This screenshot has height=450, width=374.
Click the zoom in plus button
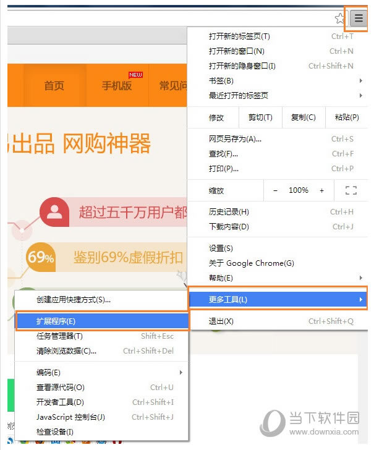point(321,190)
